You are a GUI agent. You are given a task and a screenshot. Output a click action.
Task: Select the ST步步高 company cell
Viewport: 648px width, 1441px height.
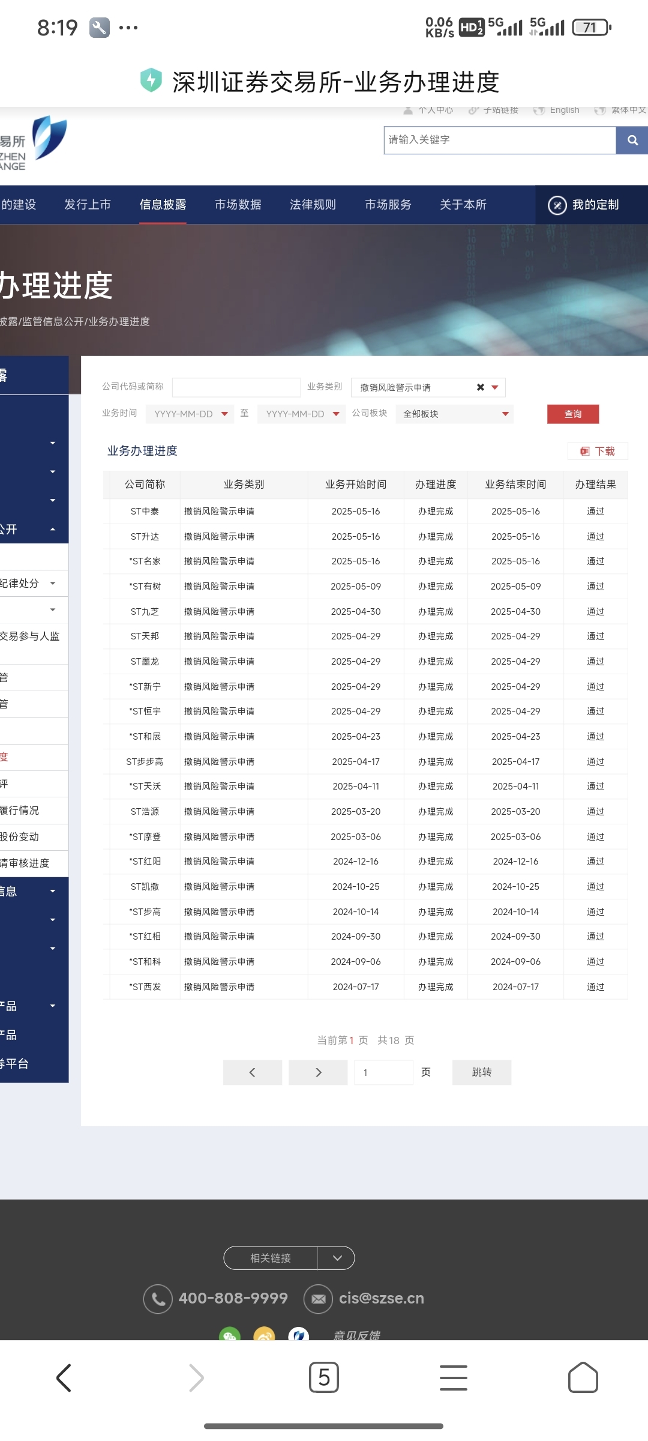click(x=145, y=762)
